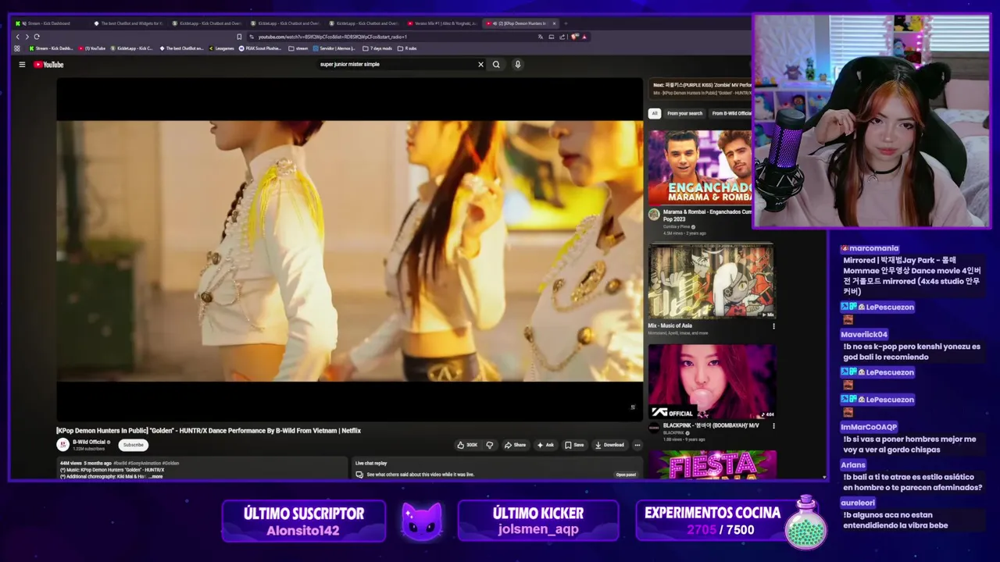Dislike the video with thumbs down
This screenshot has height=562, width=1000.
pos(490,445)
